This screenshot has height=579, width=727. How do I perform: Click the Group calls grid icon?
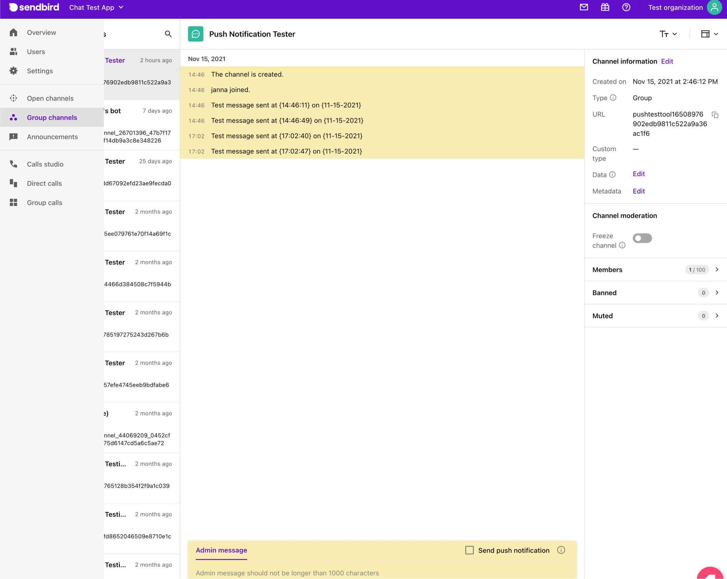[13, 202]
